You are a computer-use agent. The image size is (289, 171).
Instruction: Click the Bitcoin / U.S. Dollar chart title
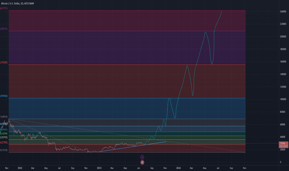point(17,3)
